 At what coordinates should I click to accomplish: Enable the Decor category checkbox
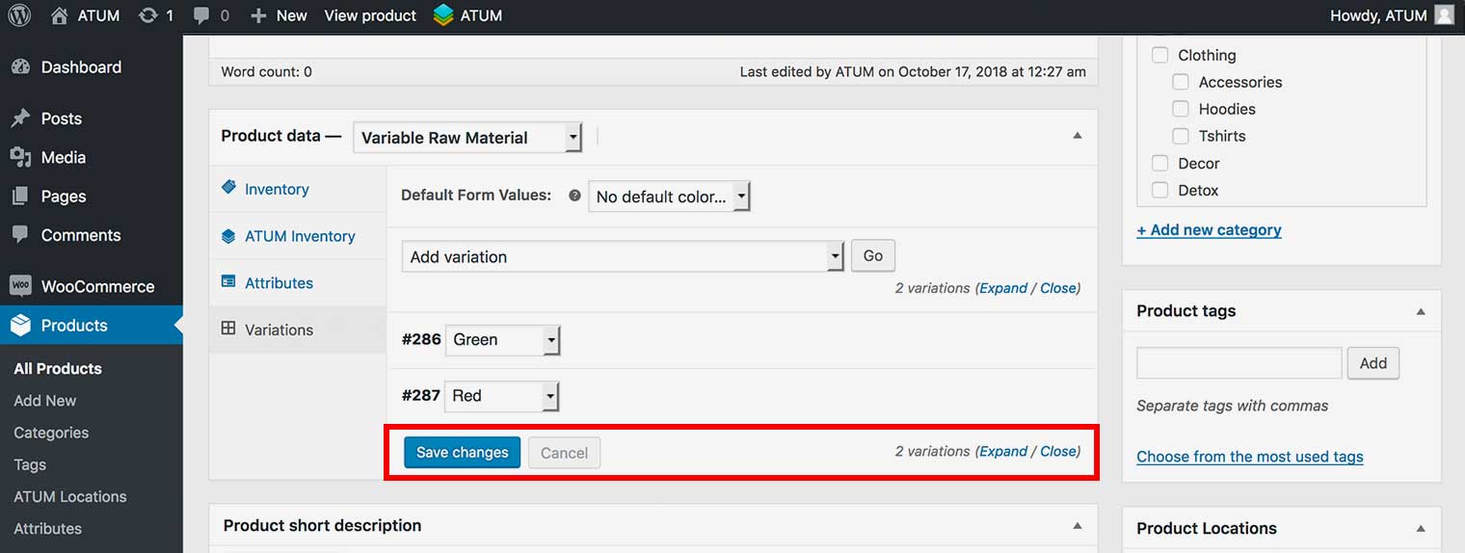(1160, 163)
